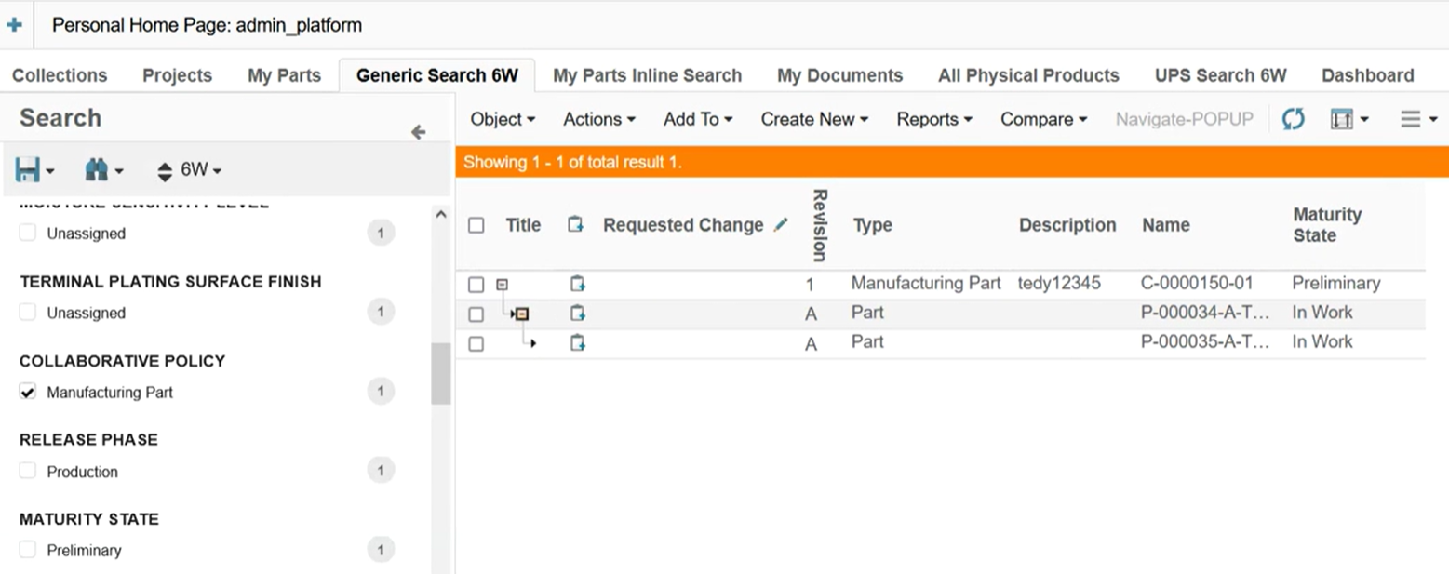Click the plus icon to add a page

[14, 25]
